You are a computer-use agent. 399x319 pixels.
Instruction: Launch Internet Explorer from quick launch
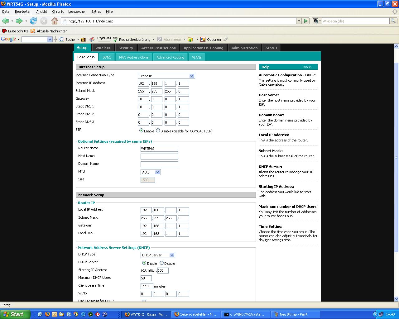[x=83, y=314]
